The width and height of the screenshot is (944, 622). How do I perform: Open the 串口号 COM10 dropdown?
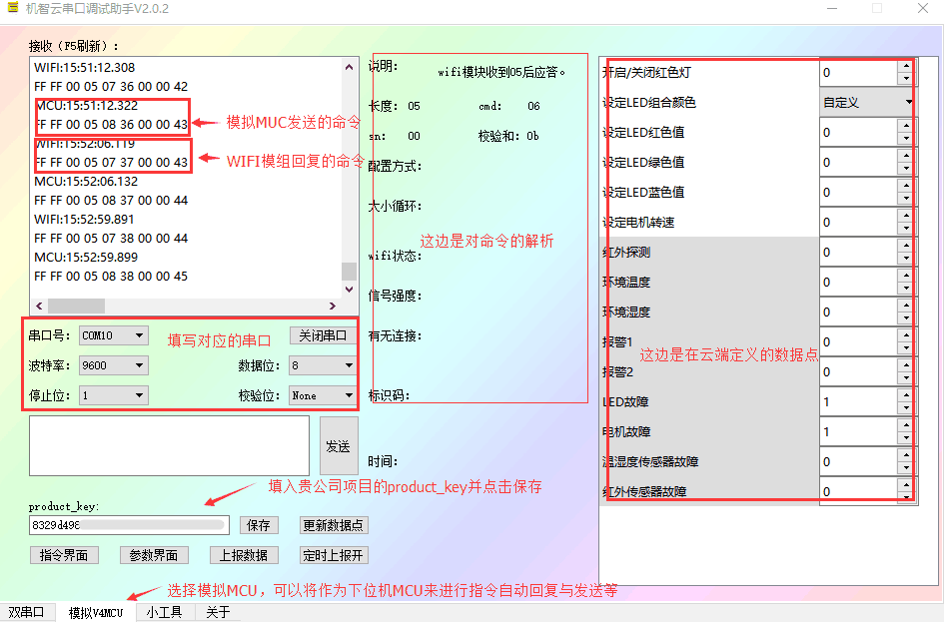112,335
